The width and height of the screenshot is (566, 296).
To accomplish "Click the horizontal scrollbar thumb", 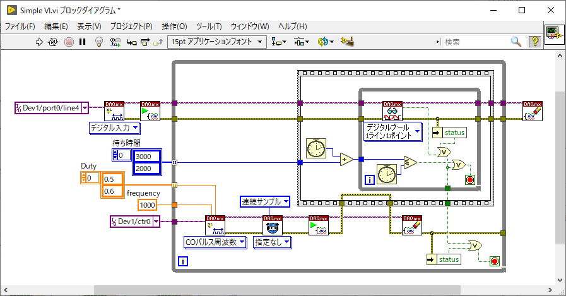I will (x=277, y=290).
